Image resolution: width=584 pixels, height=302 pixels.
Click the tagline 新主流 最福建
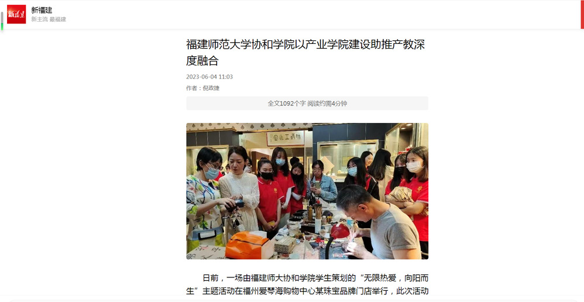pos(49,19)
